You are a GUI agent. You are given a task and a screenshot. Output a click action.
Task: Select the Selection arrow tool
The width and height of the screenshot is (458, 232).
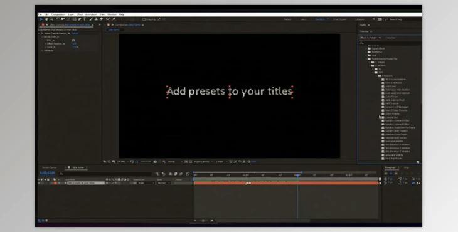pyautogui.click(x=41, y=19)
